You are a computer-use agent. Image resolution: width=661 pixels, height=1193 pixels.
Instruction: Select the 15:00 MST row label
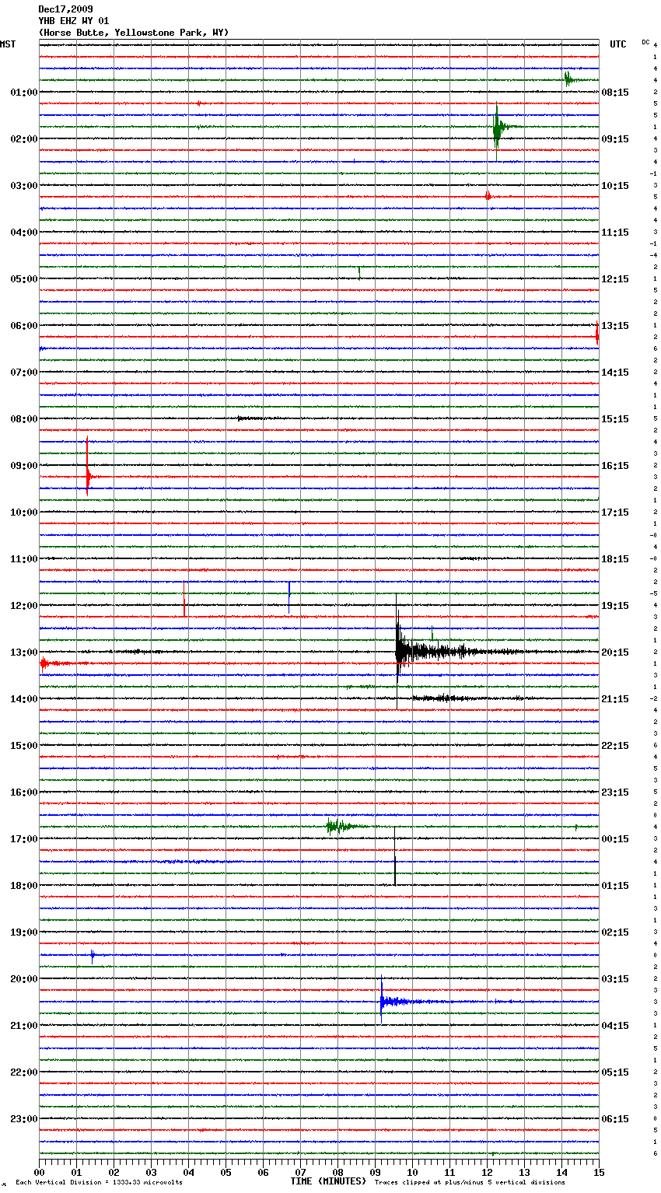coord(23,746)
